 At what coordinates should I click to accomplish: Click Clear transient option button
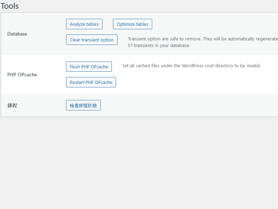(92, 40)
